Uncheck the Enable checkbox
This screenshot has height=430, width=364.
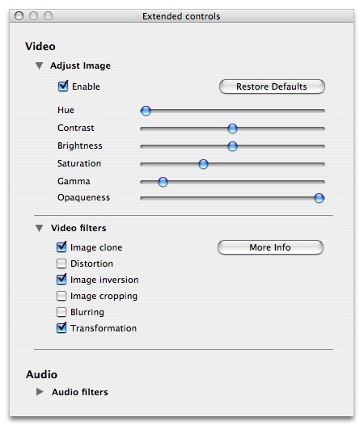[x=63, y=86]
